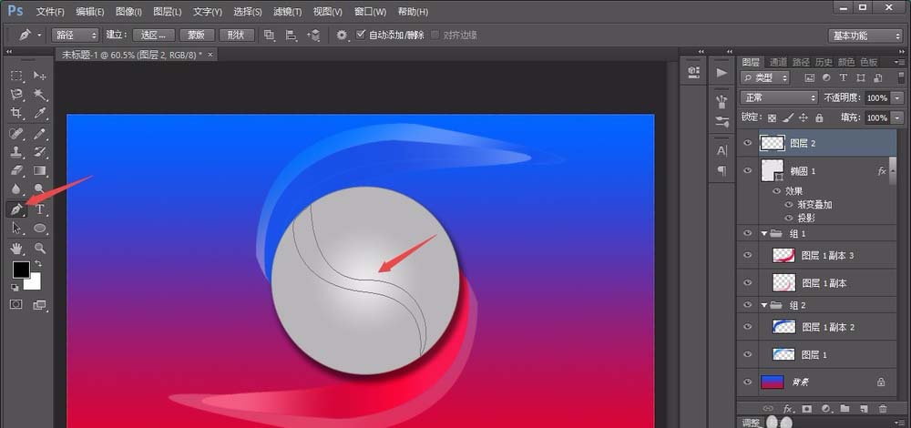Open the 正常 blend mode dropdown
This screenshot has width=911, height=428.
[779, 97]
